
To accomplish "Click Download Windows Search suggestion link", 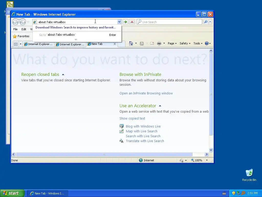I will click(75, 27).
